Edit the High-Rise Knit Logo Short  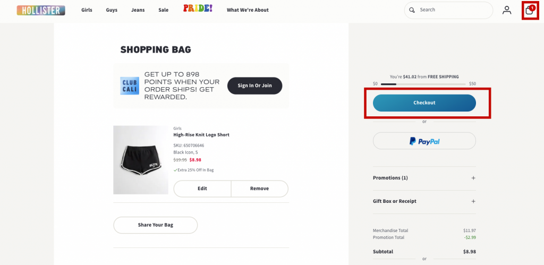(202, 189)
